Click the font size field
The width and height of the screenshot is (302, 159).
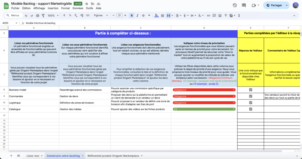pos(120,15)
